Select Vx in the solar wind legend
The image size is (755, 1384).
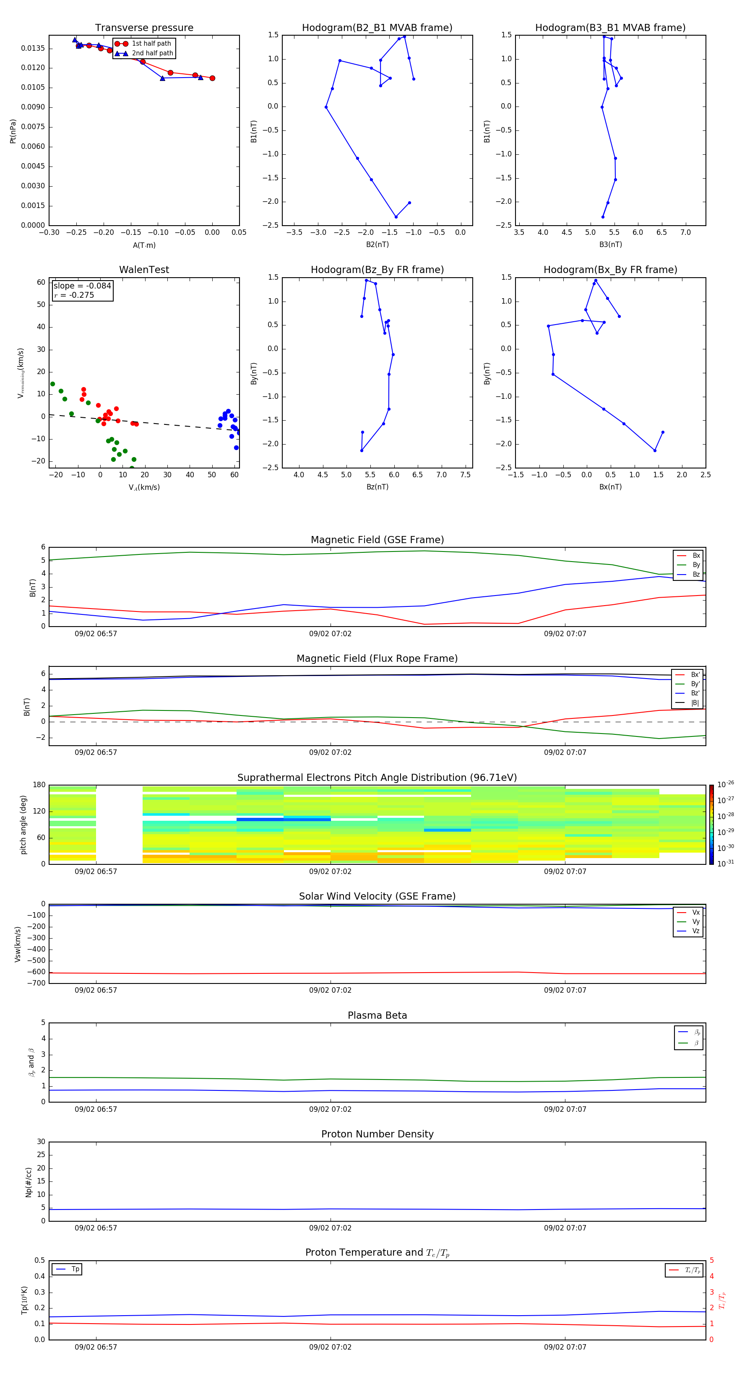point(688,913)
